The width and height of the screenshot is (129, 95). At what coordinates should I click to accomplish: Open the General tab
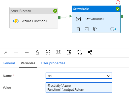[9, 63]
